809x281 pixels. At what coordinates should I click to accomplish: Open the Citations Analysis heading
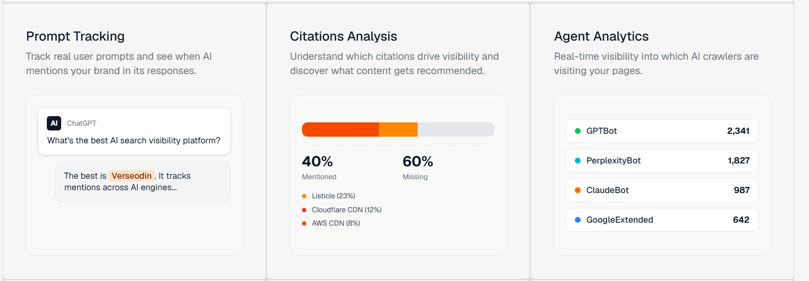coord(344,36)
